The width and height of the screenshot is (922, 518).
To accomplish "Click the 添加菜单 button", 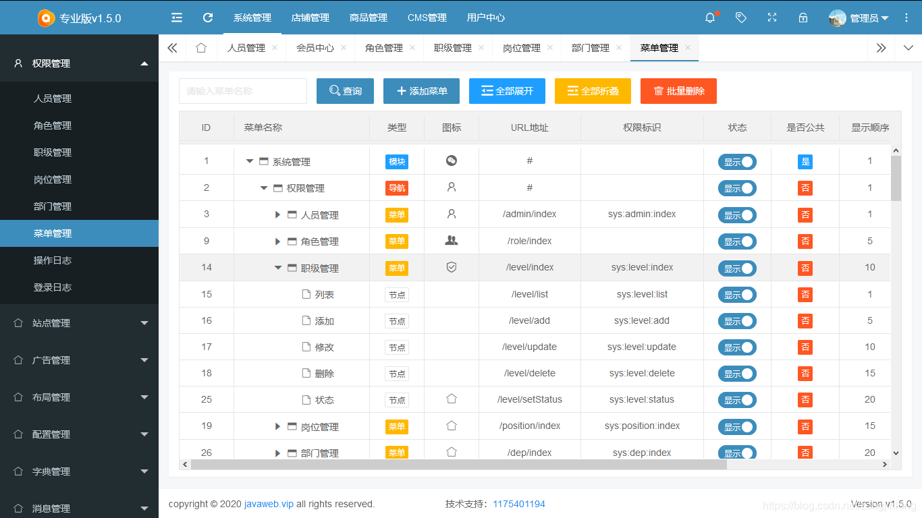I will click(x=421, y=91).
